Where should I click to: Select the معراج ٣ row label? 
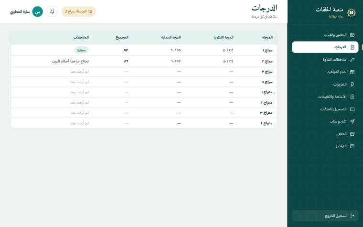(266, 113)
